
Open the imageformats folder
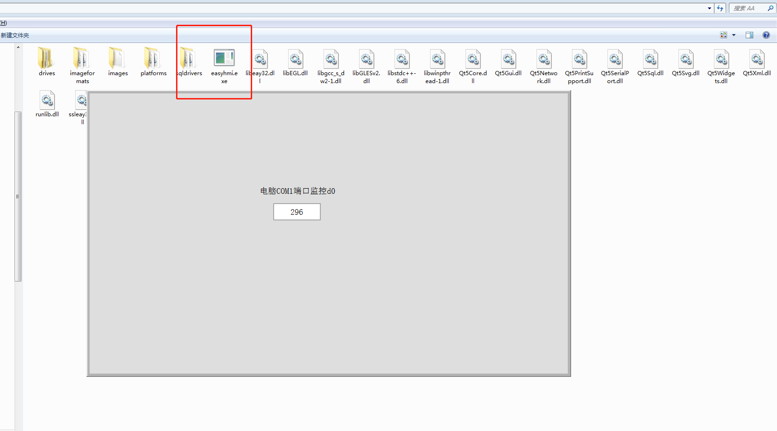pos(82,60)
